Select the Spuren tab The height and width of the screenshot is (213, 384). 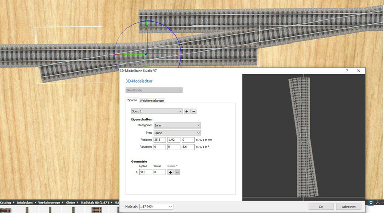(132, 100)
